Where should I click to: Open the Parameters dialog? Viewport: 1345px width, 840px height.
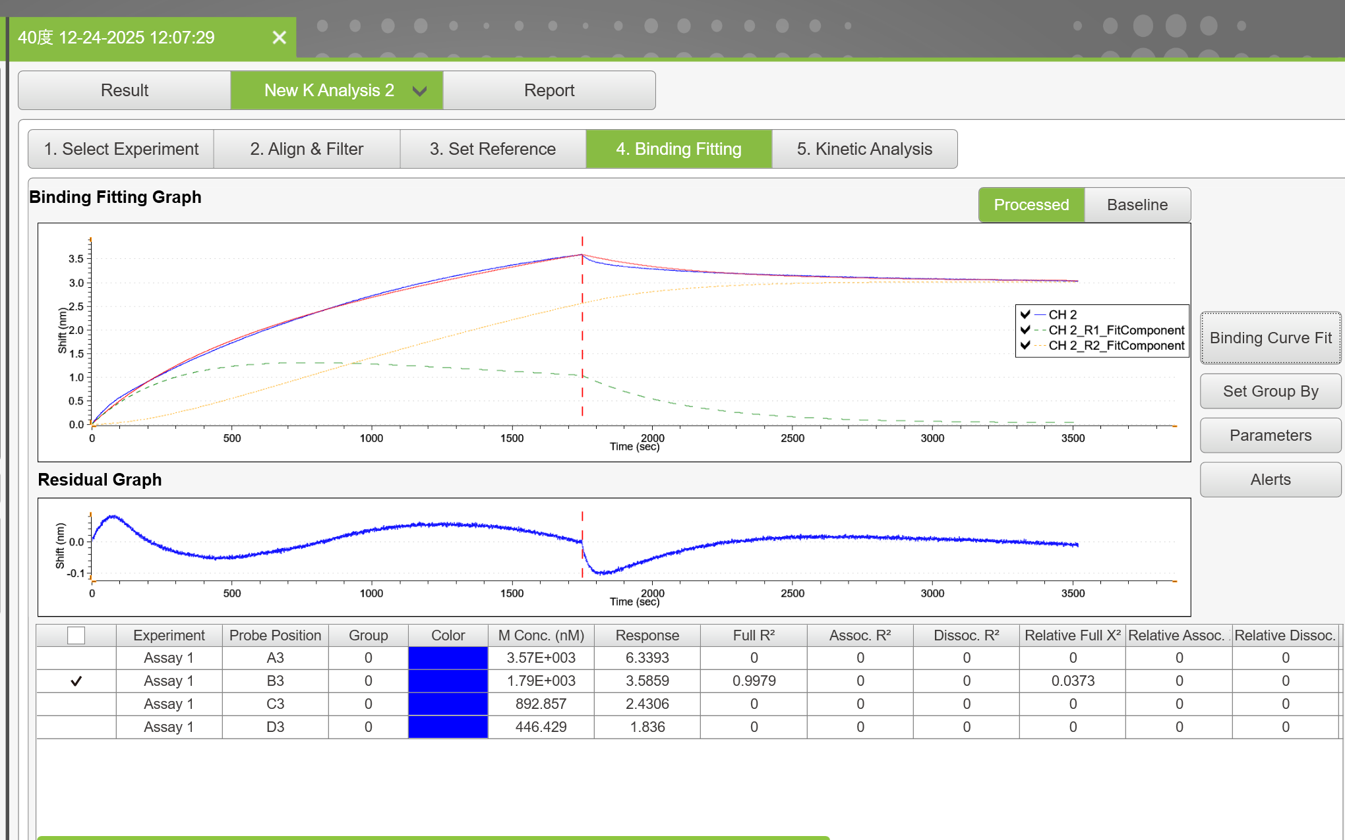(x=1270, y=435)
